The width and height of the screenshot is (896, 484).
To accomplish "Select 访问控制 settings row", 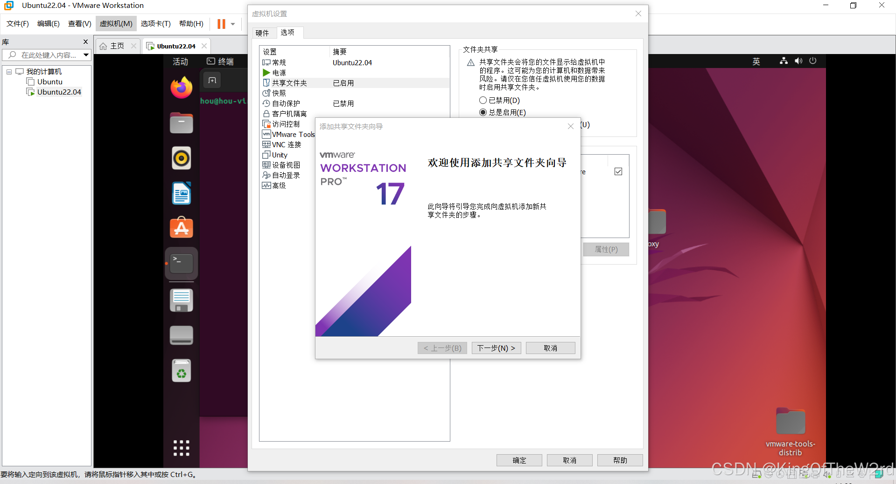I will (x=288, y=124).
